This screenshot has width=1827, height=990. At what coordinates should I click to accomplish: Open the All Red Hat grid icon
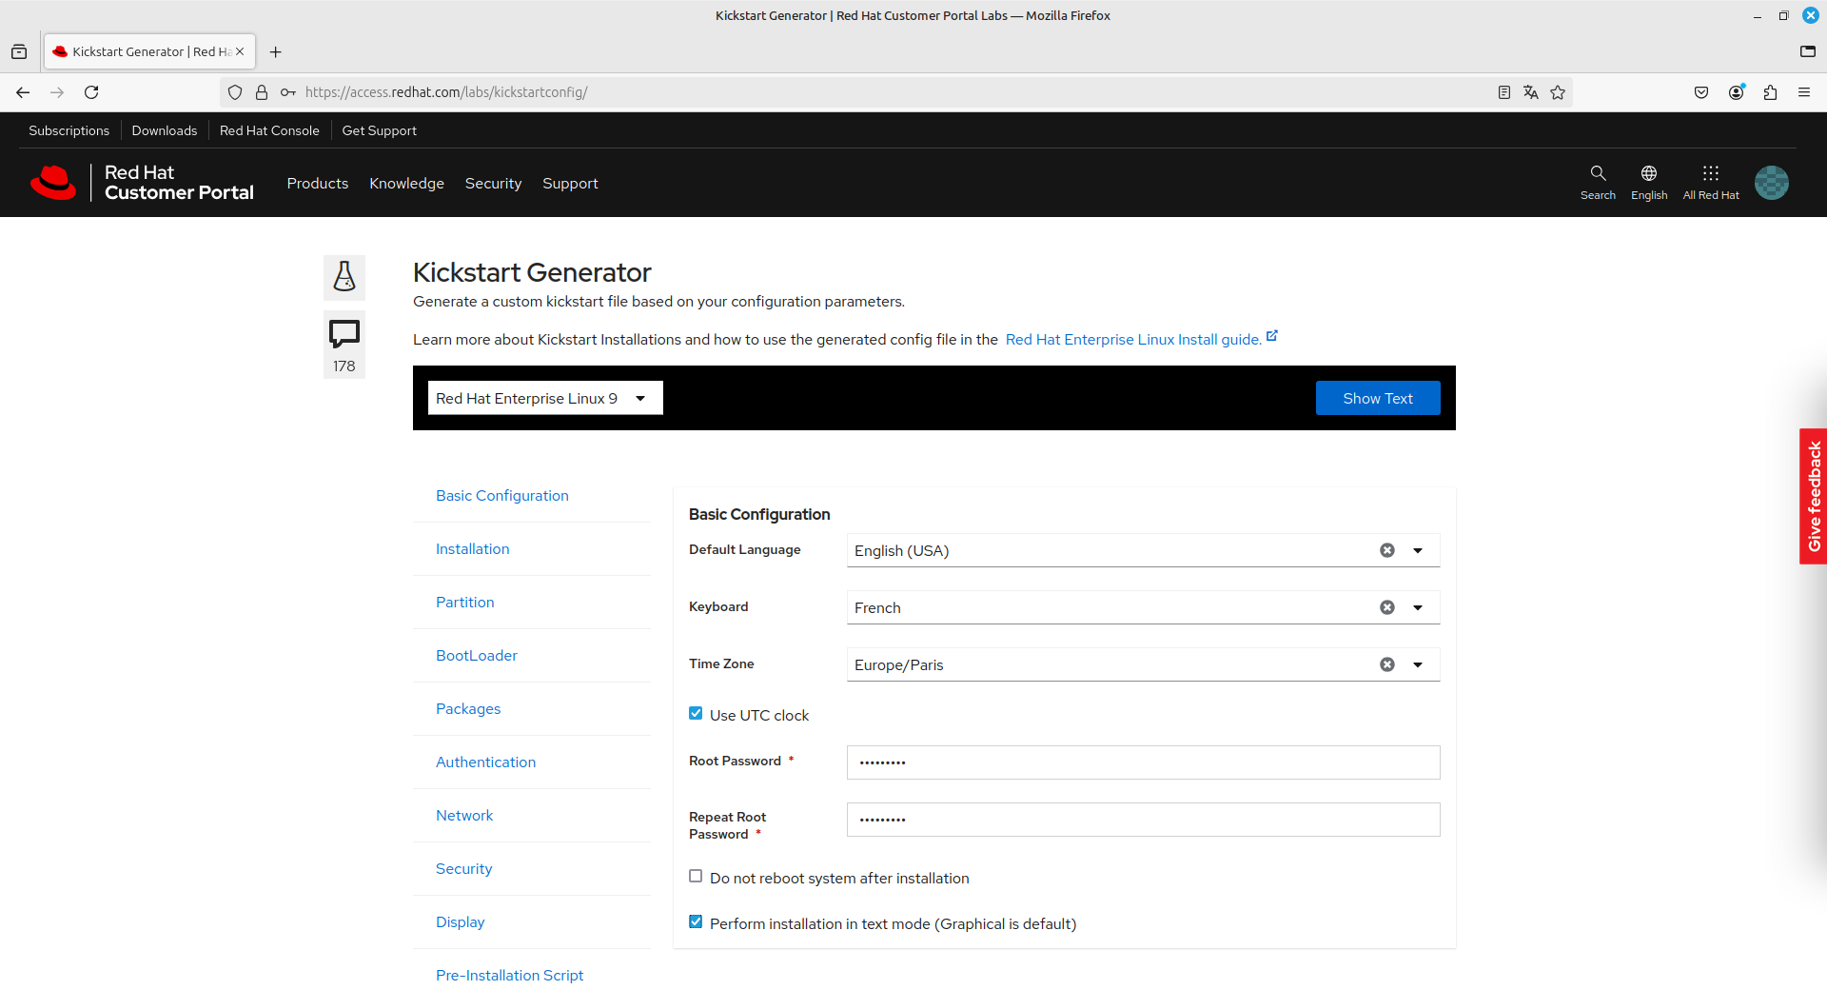click(x=1711, y=182)
